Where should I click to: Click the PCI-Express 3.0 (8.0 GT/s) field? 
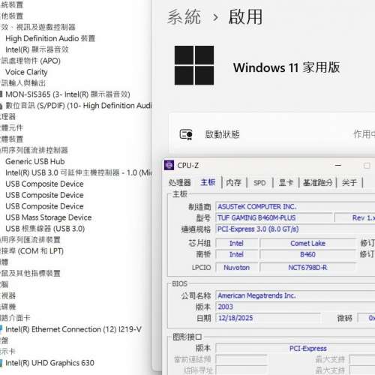(295, 229)
